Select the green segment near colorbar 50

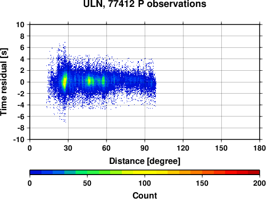[87, 172]
